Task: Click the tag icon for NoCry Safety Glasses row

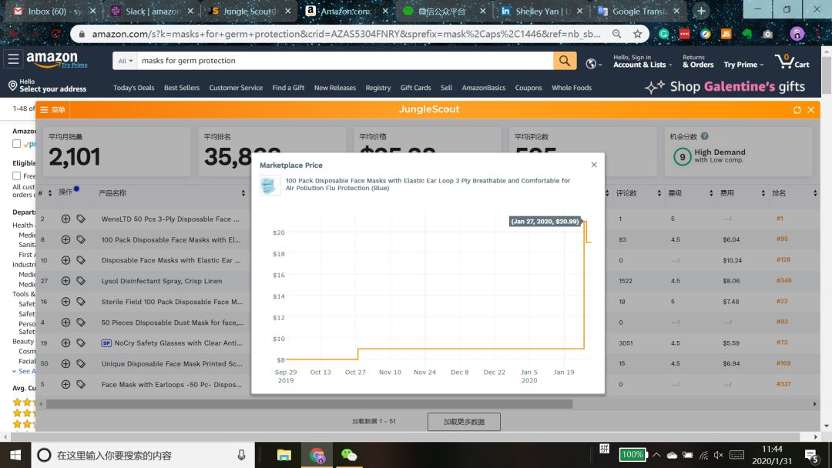Action: [x=81, y=343]
